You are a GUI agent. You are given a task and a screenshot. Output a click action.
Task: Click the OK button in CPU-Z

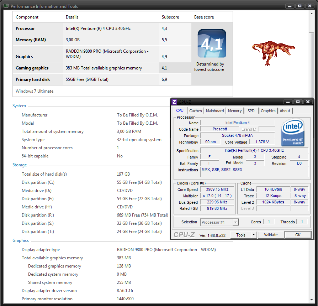pyautogui.click(x=298, y=235)
